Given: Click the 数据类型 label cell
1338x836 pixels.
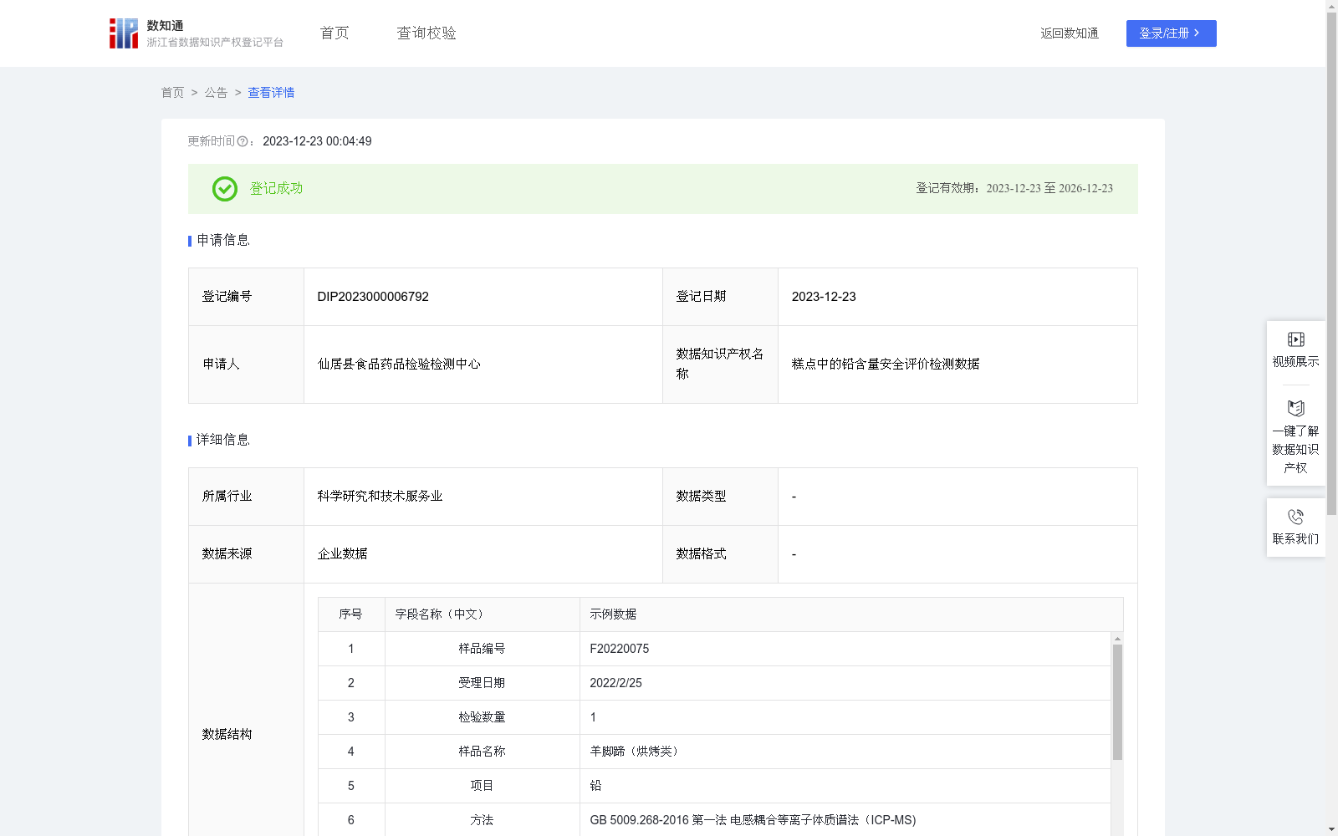Looking at the screenshot, I should point(720,497).
